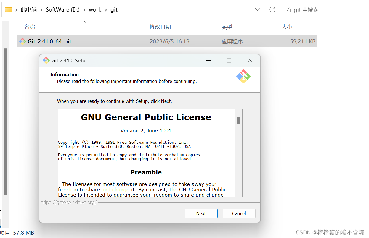Image resolution: width=369 pixels, height=238 pixels.
Task: Click Git icon in Setup title bar
Action: click(46, 60)
